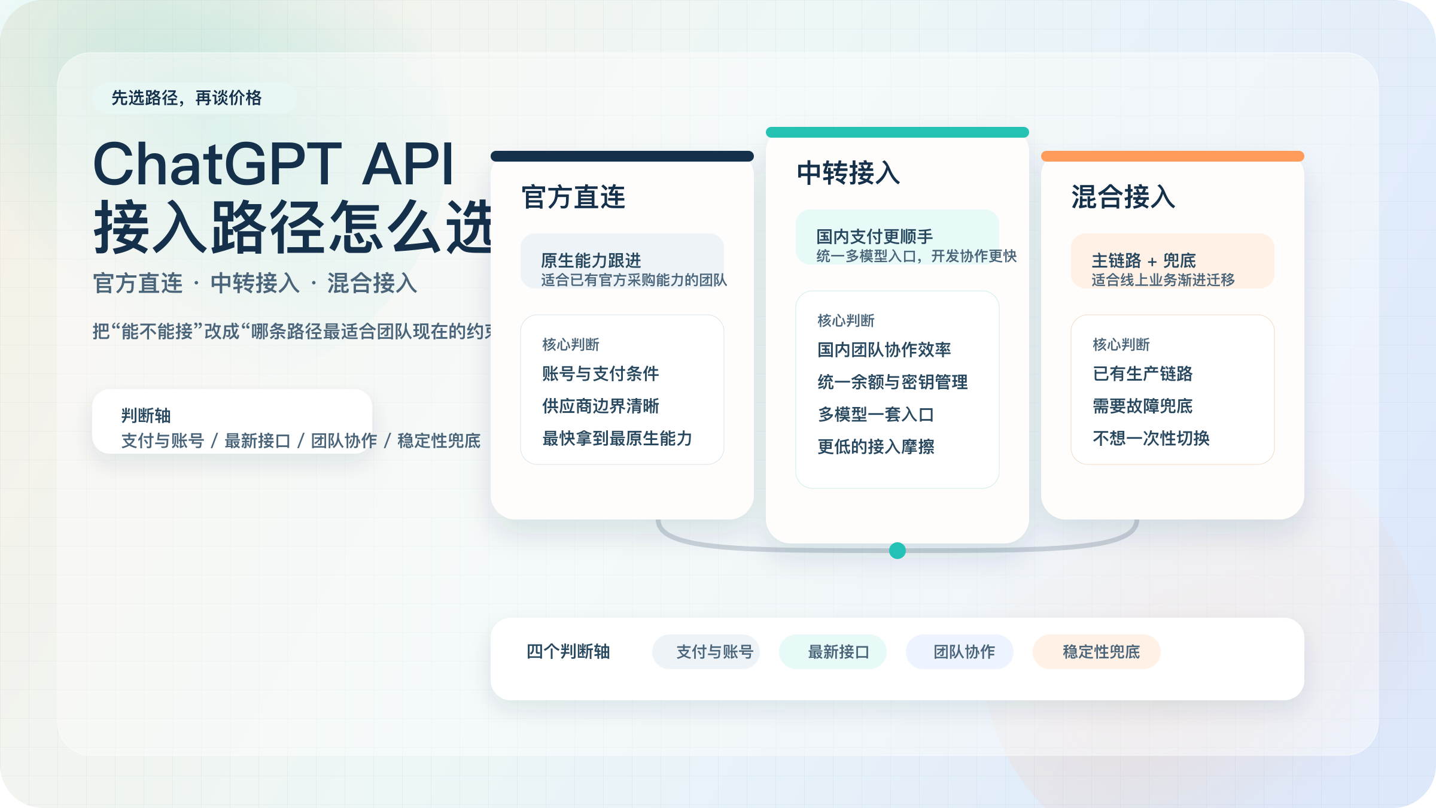Select the 国内支付更顺手 highlight box
Image resolution: width=1436 pixels, height=808 pixels.
point(897,238)
